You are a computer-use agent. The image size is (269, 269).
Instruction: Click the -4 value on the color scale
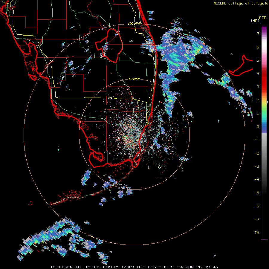257,180
